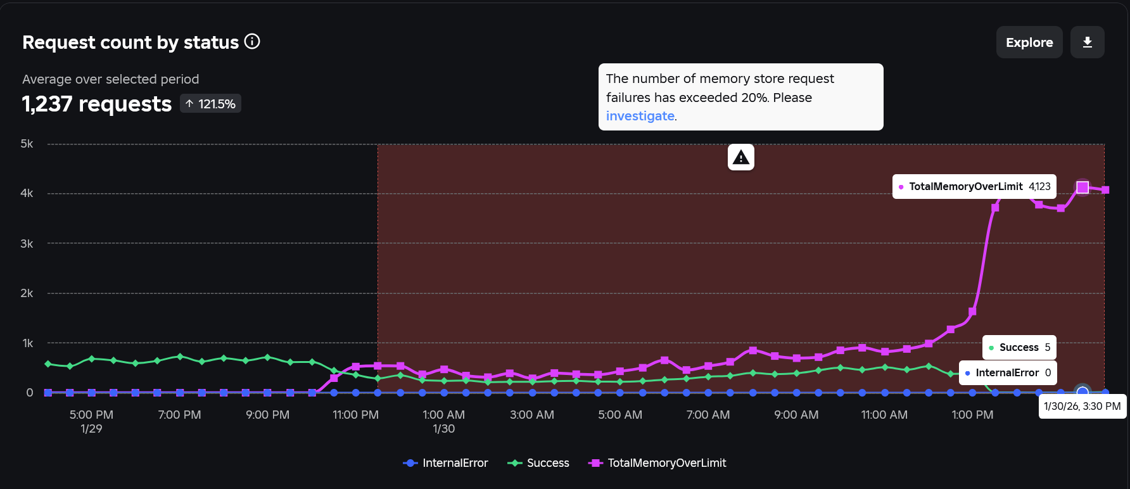Click the 1/30/26, 3:30 PM timestamp label

1082,407
